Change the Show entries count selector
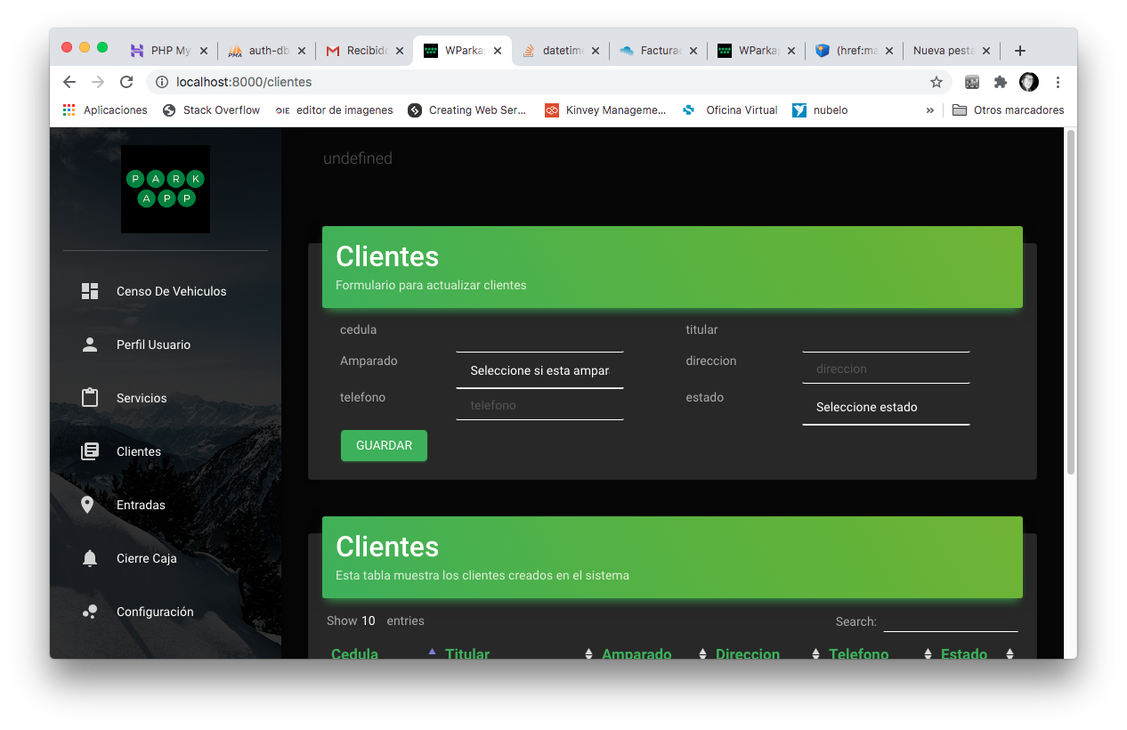Viewport: 1127px width, 730px height. click(x=369, y=620)
